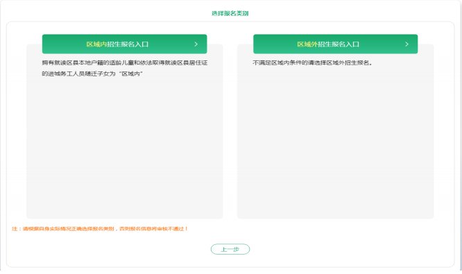
Task: Click the arrow on 区域外招生报名入口
Action: (x=407, y=44)
